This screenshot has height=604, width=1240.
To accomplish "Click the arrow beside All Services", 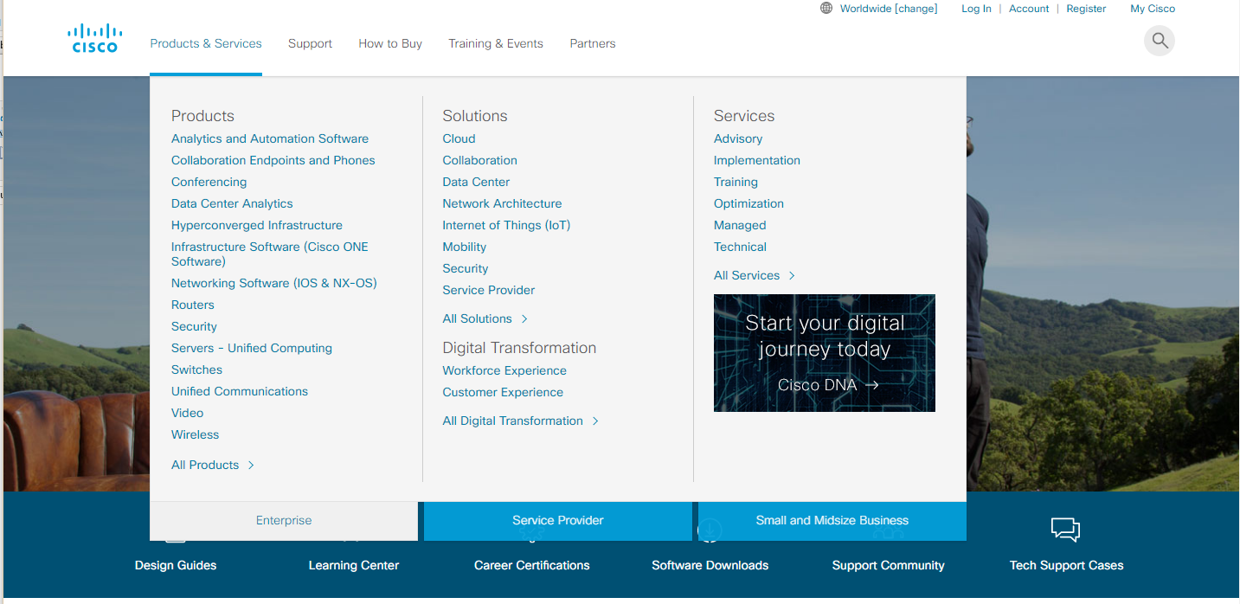I will click(x=792, y=276).
